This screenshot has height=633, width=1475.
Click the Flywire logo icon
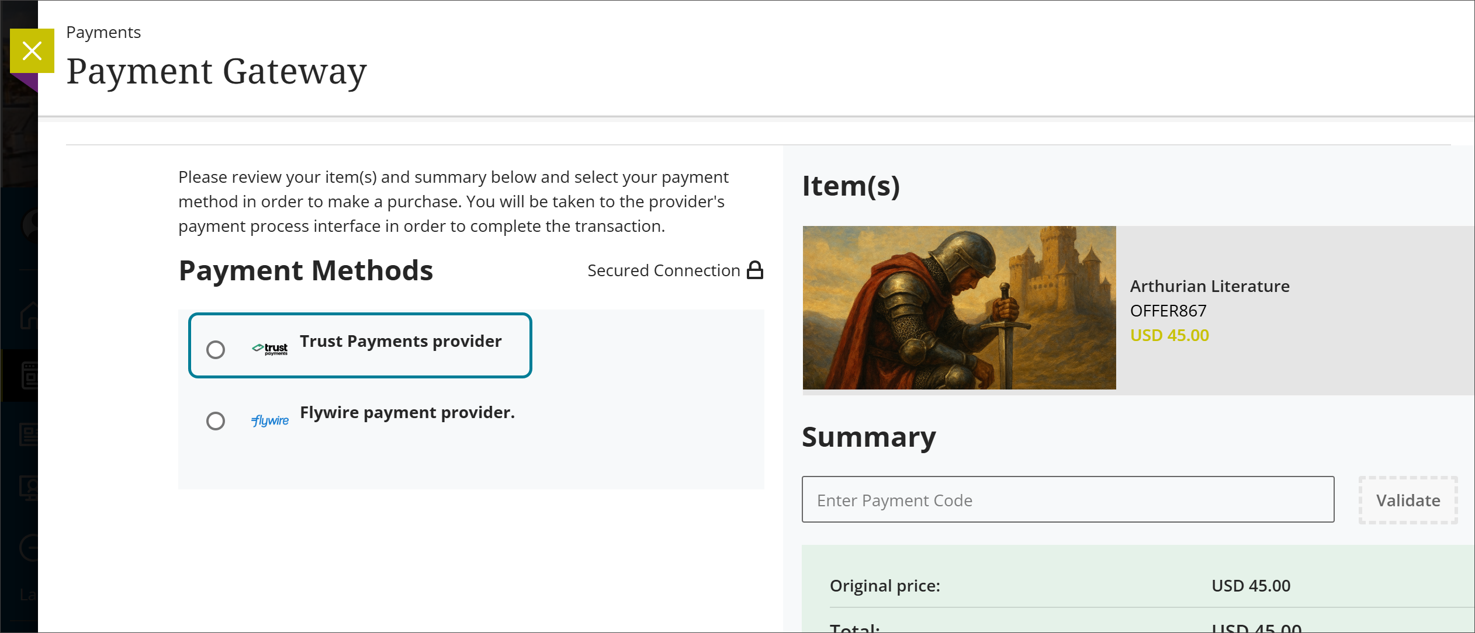point(269,420)
